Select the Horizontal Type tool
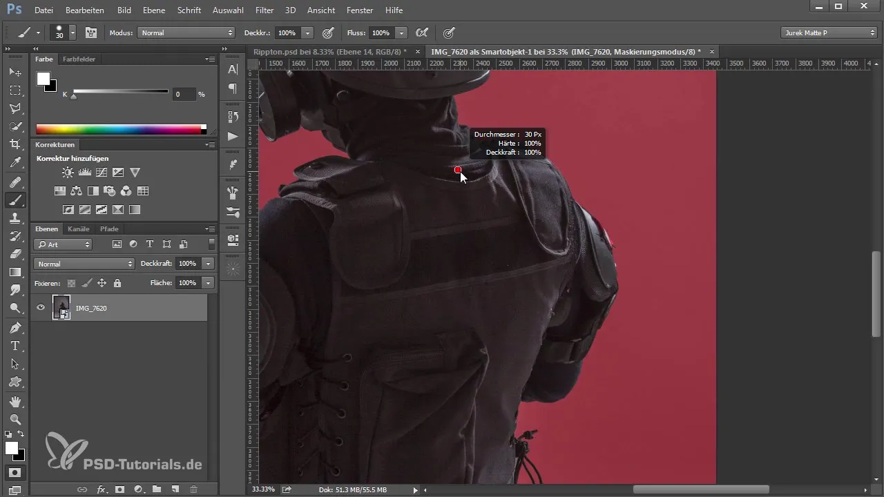884x497 pixels. tap(15, 346)
